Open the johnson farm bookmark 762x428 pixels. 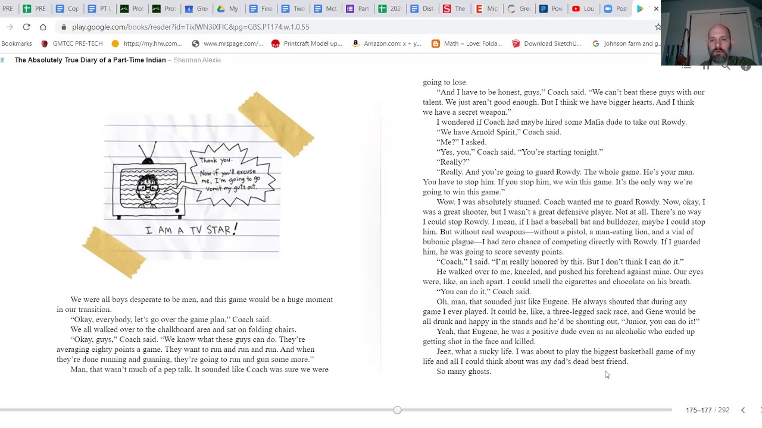click(626, 43)
